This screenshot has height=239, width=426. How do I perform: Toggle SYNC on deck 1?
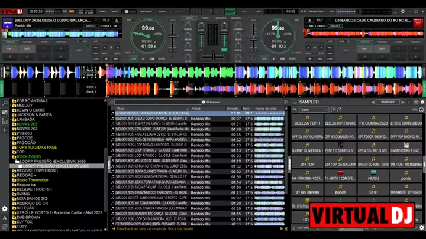(x=162, y=58)
